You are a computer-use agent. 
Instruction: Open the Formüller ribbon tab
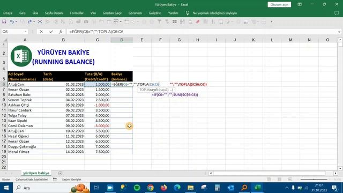[x=77, y=13]
